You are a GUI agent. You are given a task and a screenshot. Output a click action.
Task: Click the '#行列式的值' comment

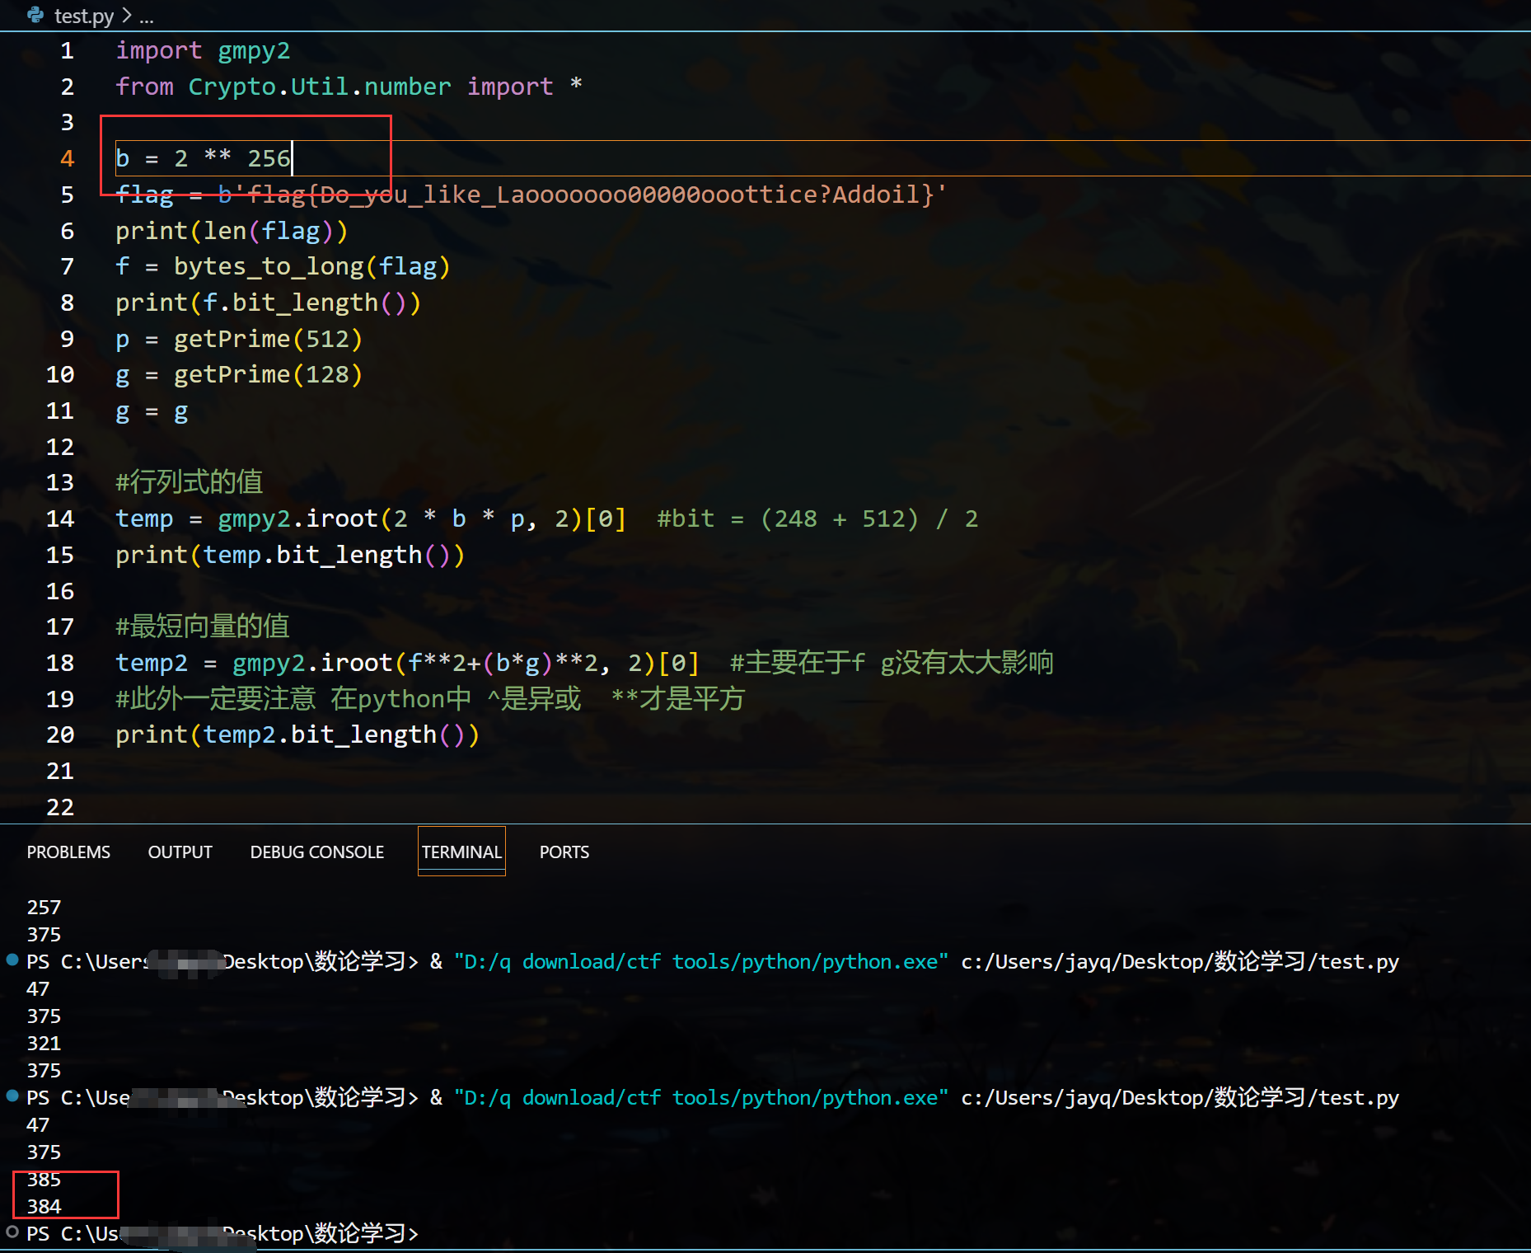[189, 482]
